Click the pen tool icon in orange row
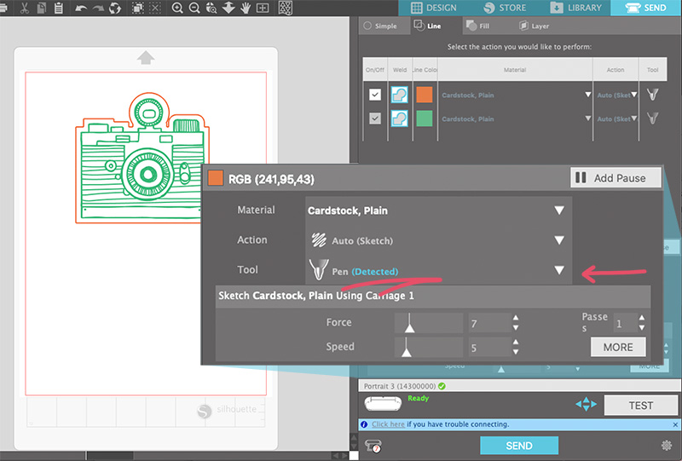The width and height of the screenshot is (682, 461). (x=652, y=95)
